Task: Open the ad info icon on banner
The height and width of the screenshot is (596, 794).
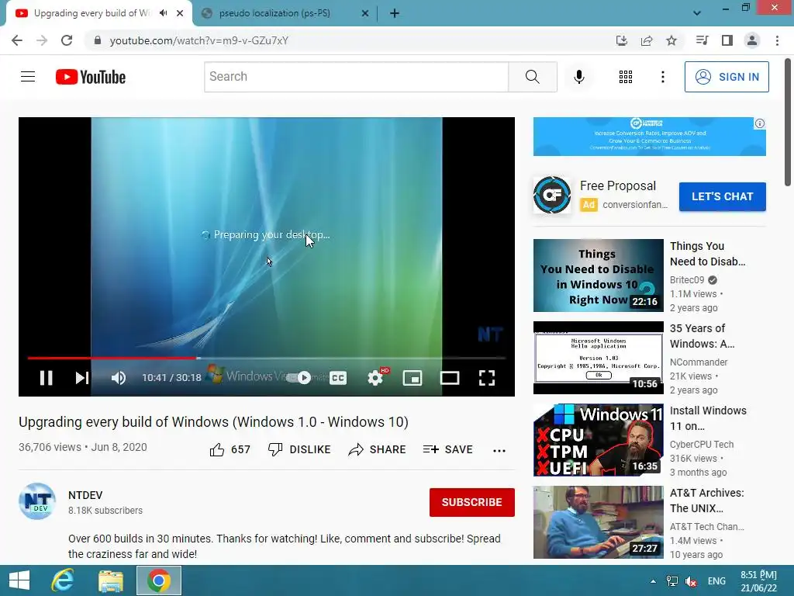Action: pos(760,123)
